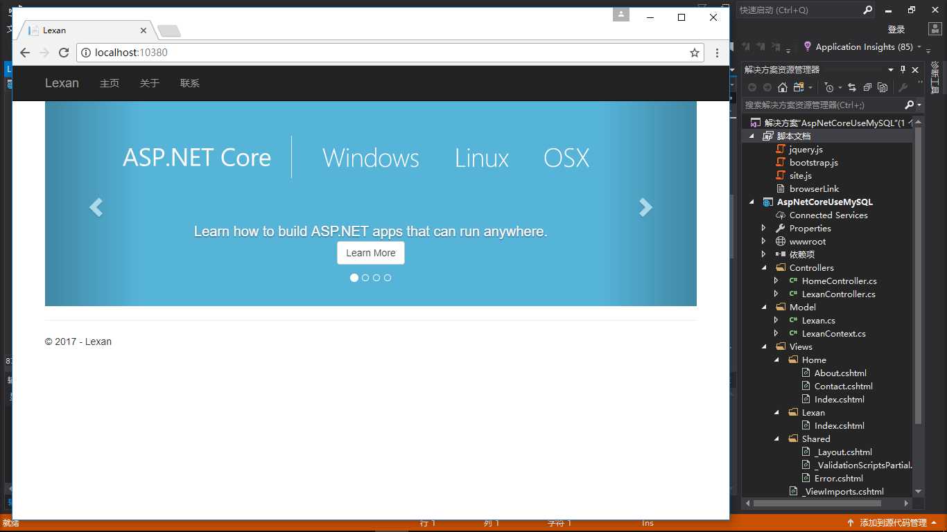Close the Lexan browser tab
Viewport: 947px width, 532px height.
[x=144, y=30]
